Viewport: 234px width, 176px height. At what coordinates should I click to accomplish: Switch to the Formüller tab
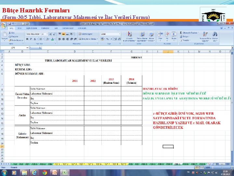[x=45, y=28]
